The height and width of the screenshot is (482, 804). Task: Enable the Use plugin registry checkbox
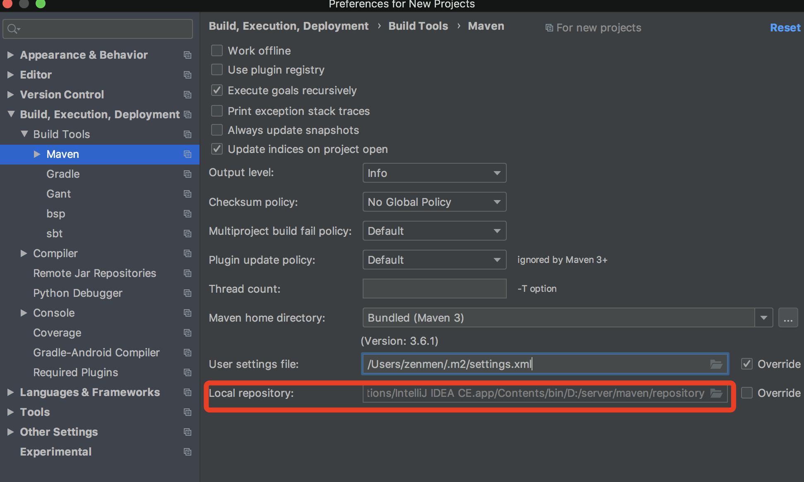pos(217,69)
